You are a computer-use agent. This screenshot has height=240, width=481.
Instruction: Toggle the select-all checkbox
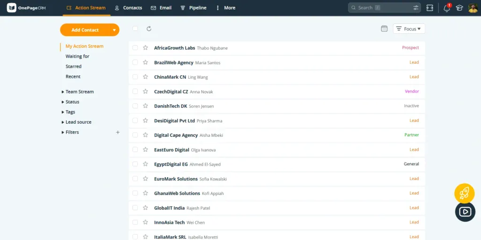(135, 29)
